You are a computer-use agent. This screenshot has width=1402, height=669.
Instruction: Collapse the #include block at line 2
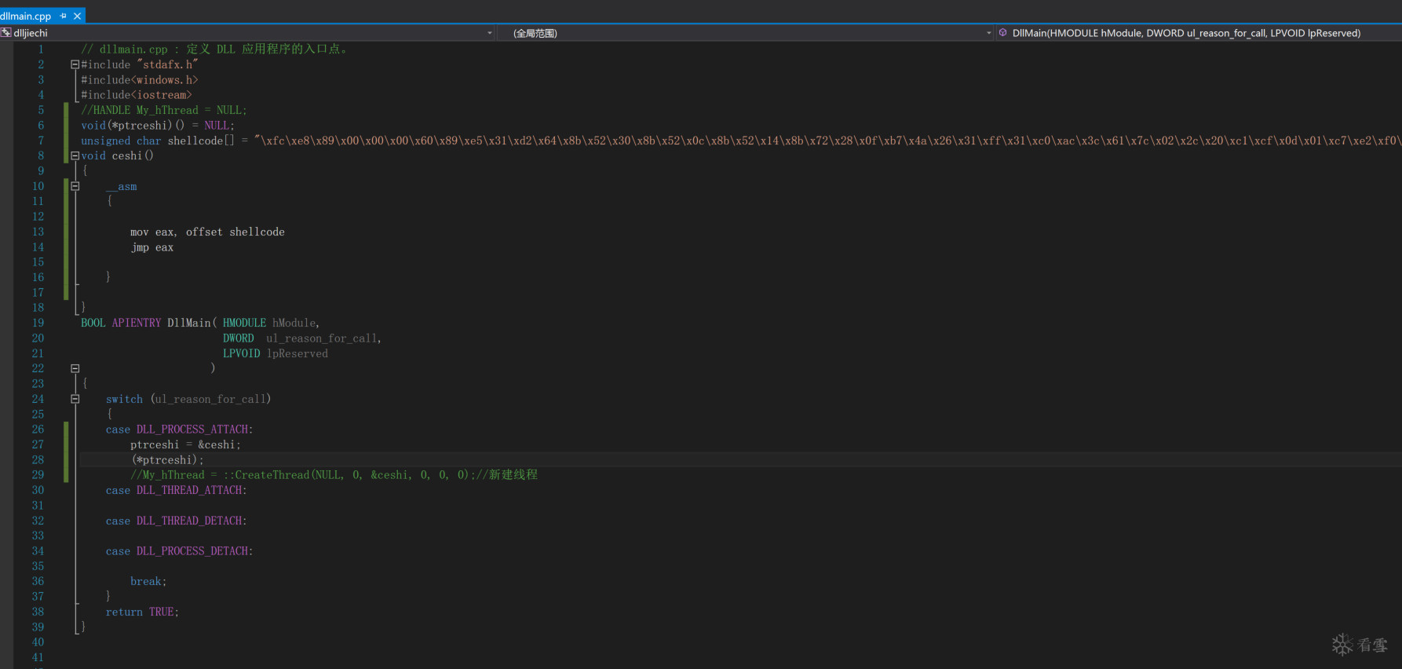pyautogui.click(x=75, y=65)
